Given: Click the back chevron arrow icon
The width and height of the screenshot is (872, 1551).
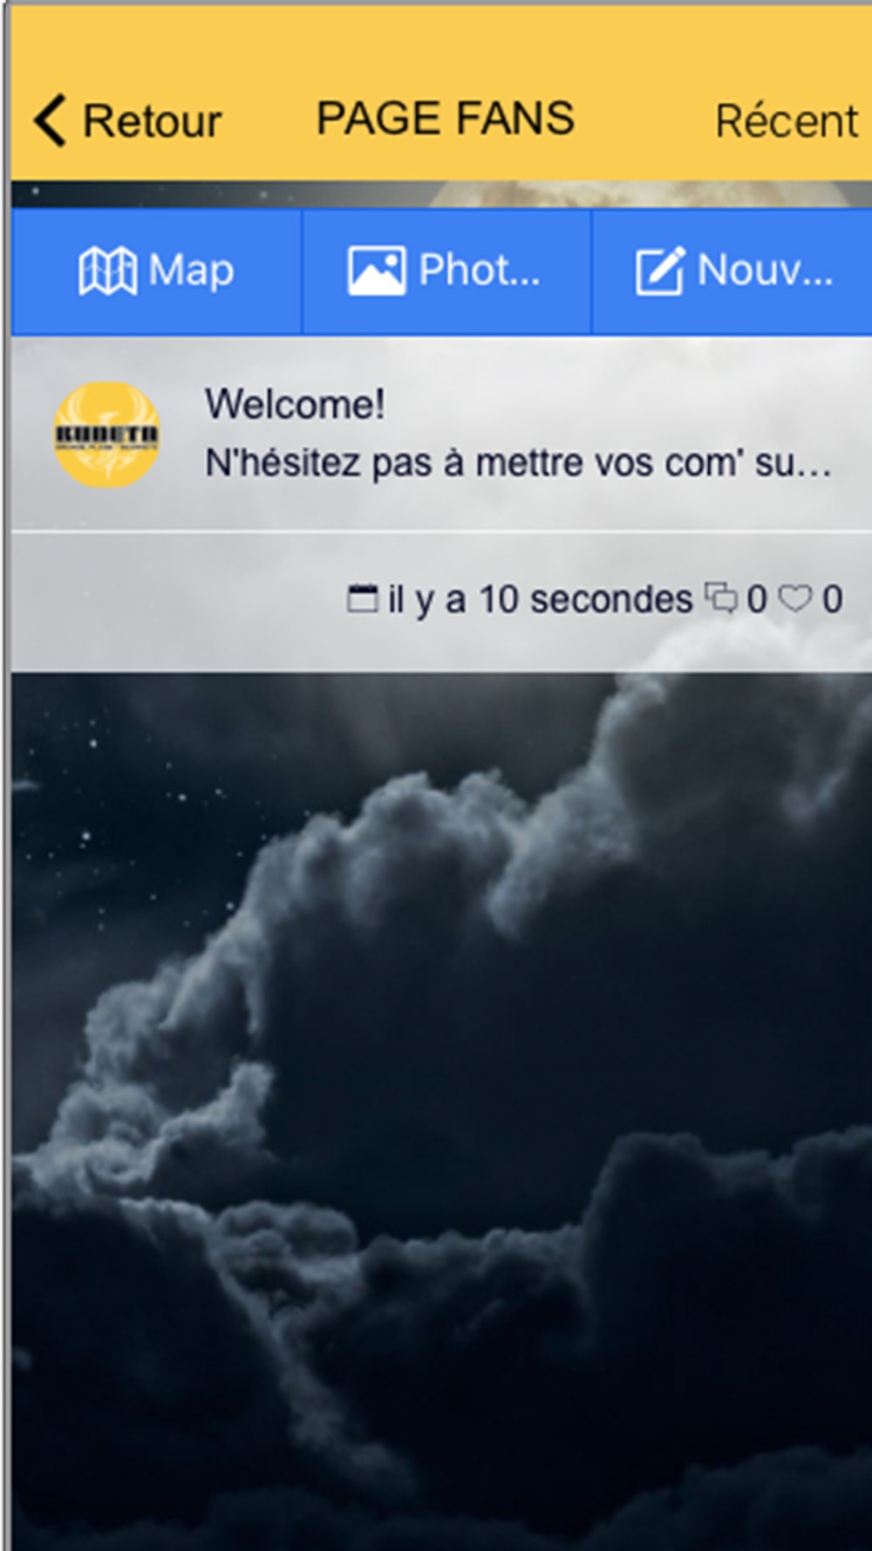Looking at the screenshot, I should click(x=50, y=120).
